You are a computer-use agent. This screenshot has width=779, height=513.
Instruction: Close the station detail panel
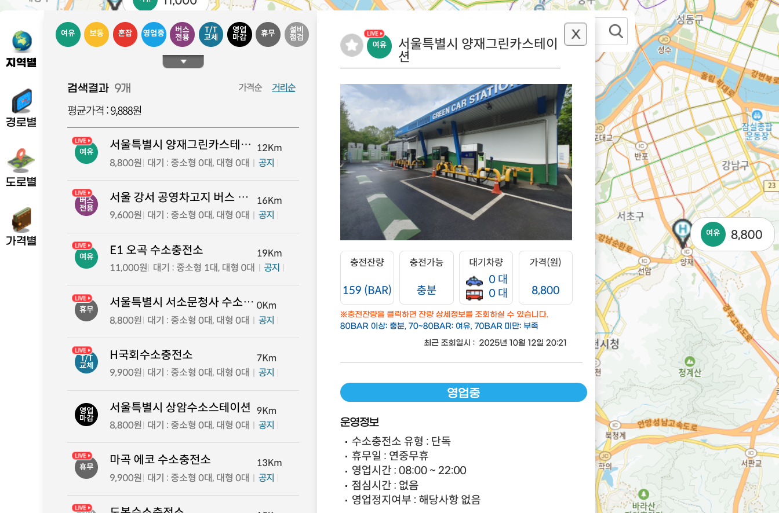point(576,34)
